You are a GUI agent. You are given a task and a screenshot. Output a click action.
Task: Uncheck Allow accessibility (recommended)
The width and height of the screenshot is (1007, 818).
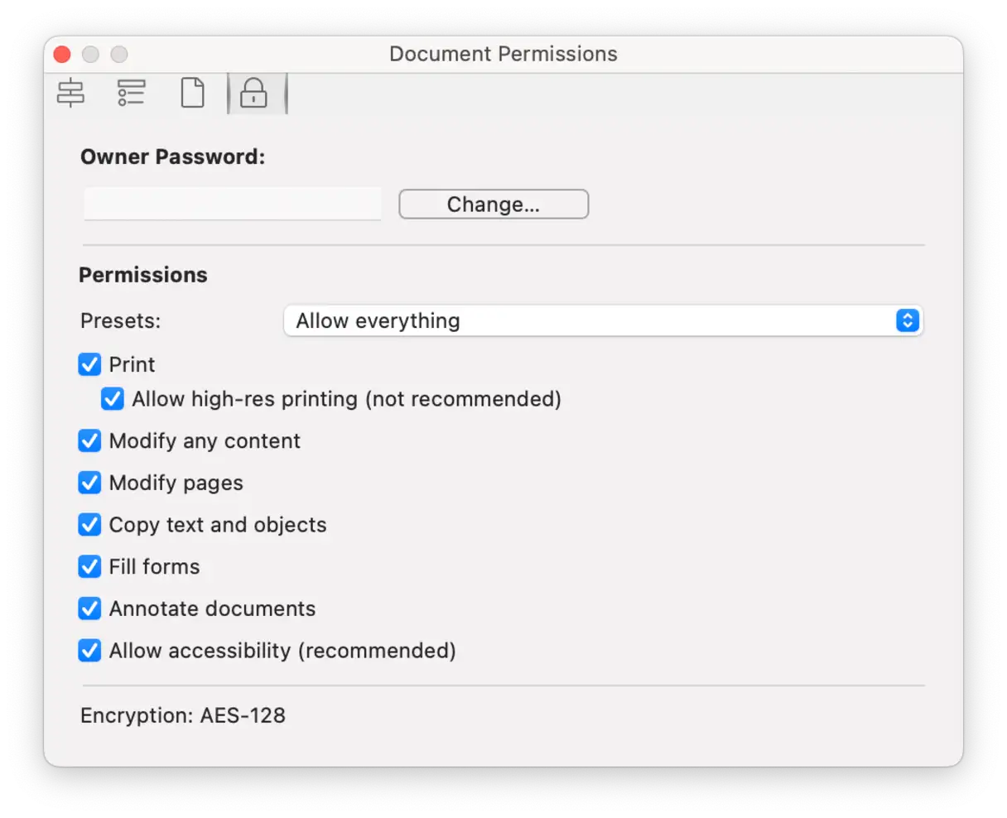tap(89, 651)
